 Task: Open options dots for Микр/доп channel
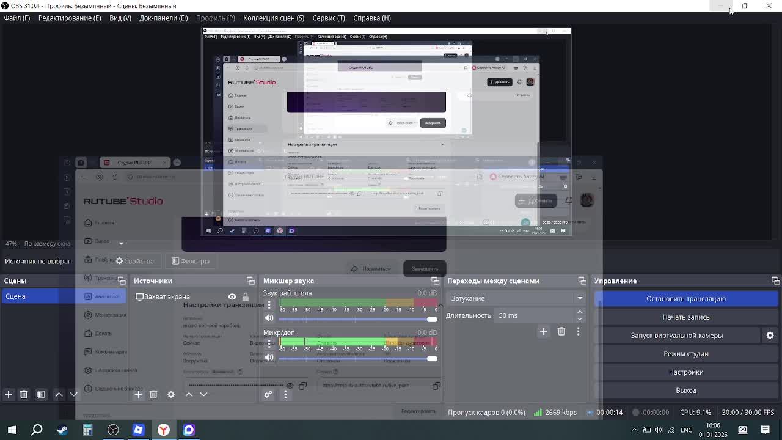pos(269,343)
